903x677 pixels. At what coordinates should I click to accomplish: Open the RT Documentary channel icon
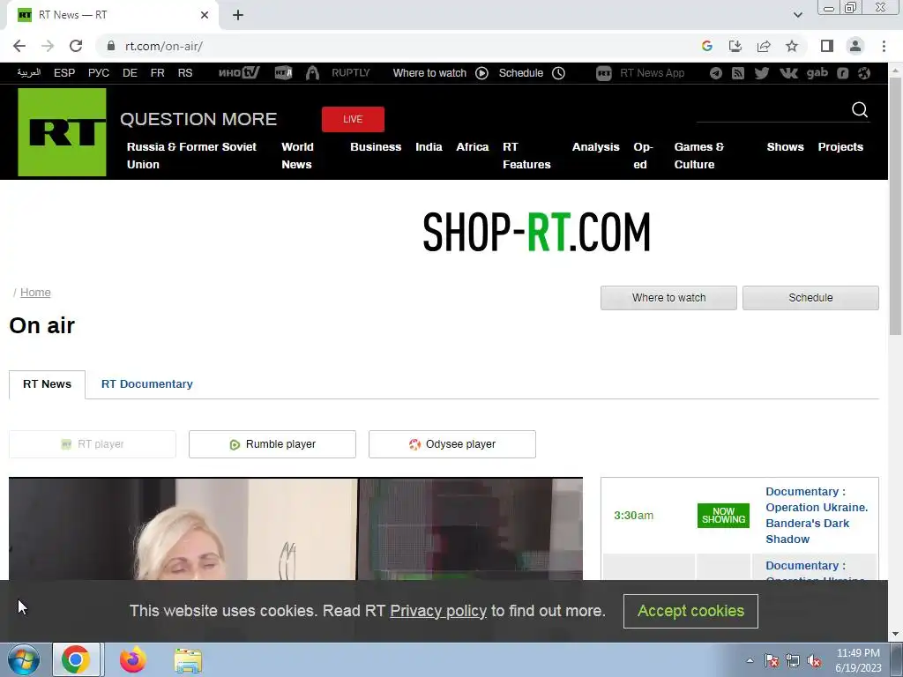[x=283, y=72]
